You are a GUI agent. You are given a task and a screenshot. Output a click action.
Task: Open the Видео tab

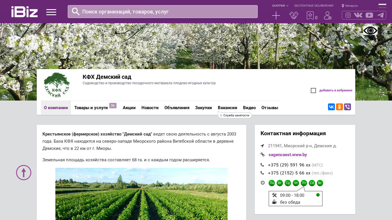(249, 108)
